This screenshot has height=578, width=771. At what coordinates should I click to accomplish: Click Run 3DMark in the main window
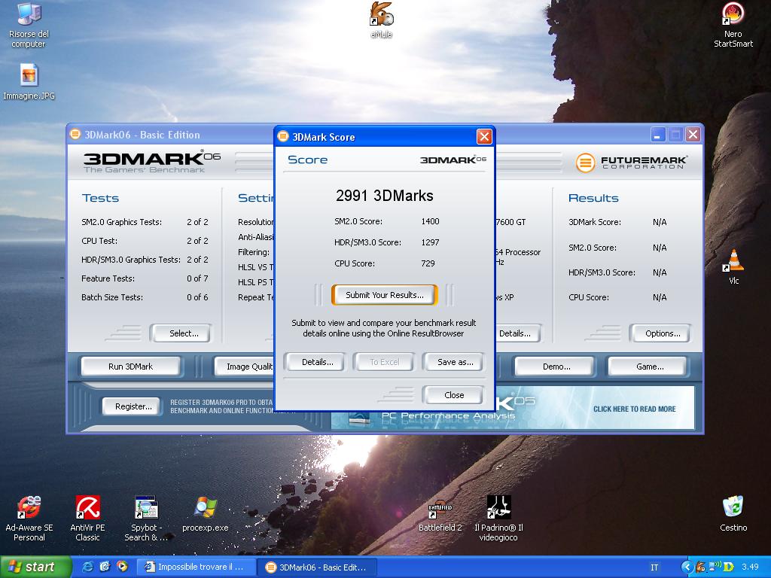[x=131, y=367]
